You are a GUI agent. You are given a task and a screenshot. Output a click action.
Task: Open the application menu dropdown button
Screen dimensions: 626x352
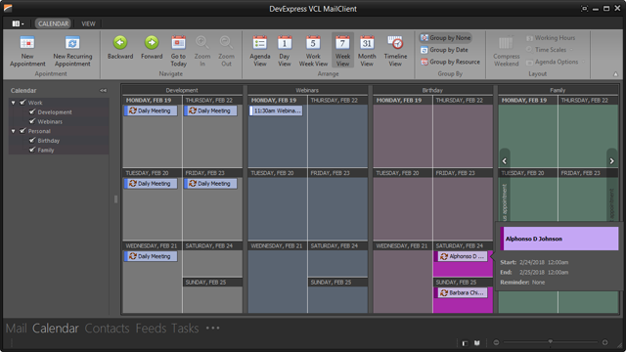pyautogui.click(x=18, y=23)
